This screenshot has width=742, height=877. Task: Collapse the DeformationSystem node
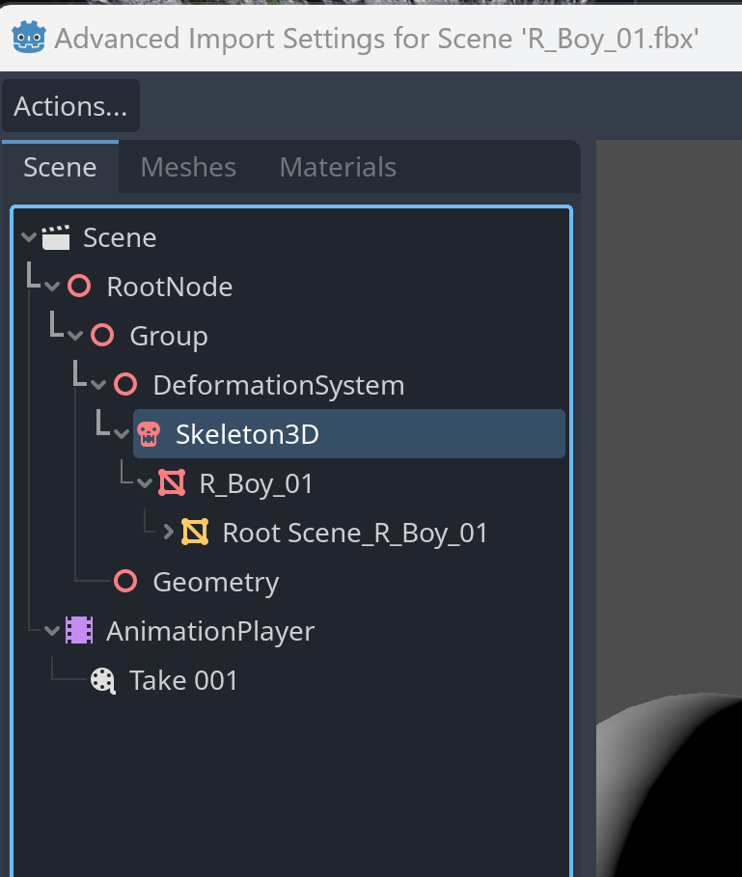pos(98,385)
